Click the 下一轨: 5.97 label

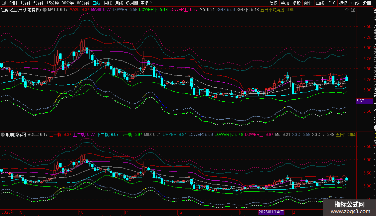[x=131, y=135]
